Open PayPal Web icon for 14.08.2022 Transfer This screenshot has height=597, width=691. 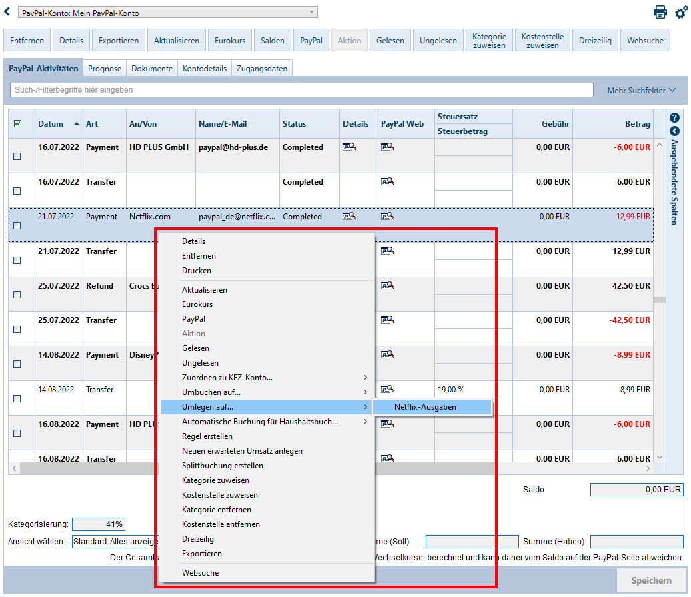388,389
